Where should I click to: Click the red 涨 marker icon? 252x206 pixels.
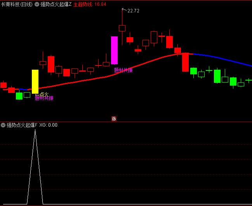[x=114, y=119]
